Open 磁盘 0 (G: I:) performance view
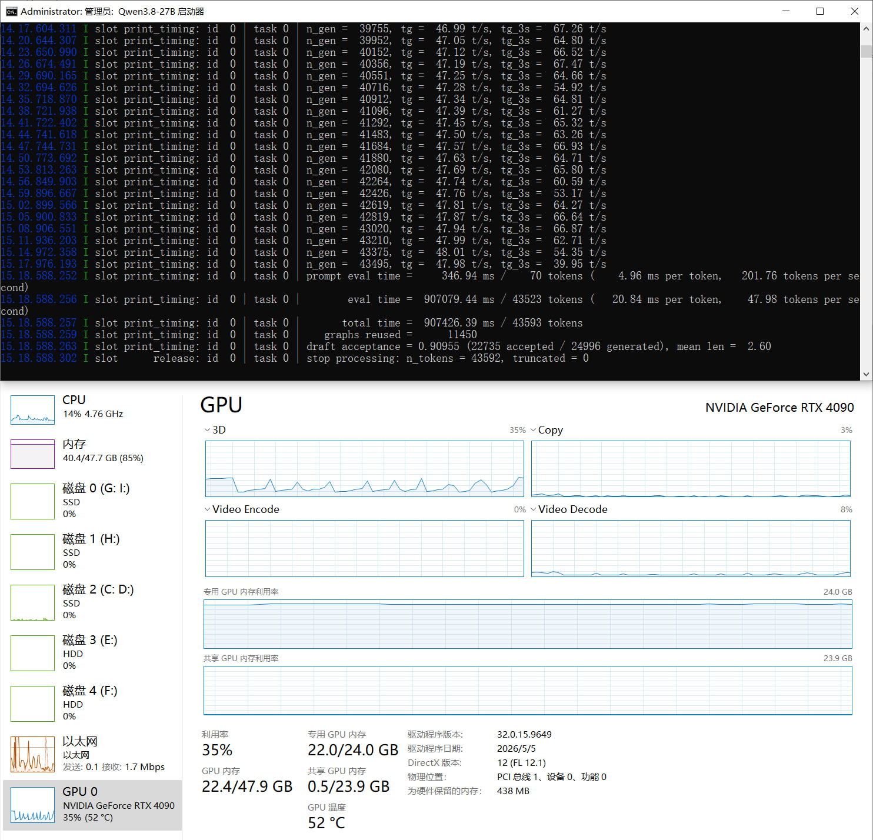The image size is (873, 840). point(92,501)
